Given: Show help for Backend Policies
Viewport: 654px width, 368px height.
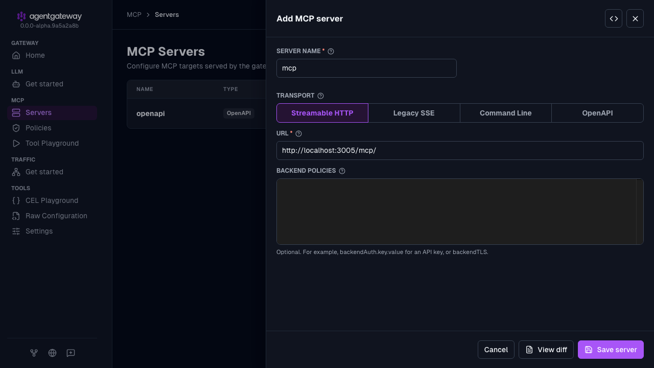Looking at the screenshot, I should (342, 171).
